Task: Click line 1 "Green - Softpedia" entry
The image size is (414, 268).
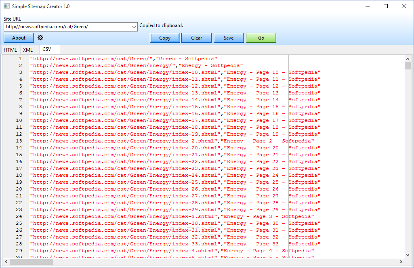Action: pos(123,59)
